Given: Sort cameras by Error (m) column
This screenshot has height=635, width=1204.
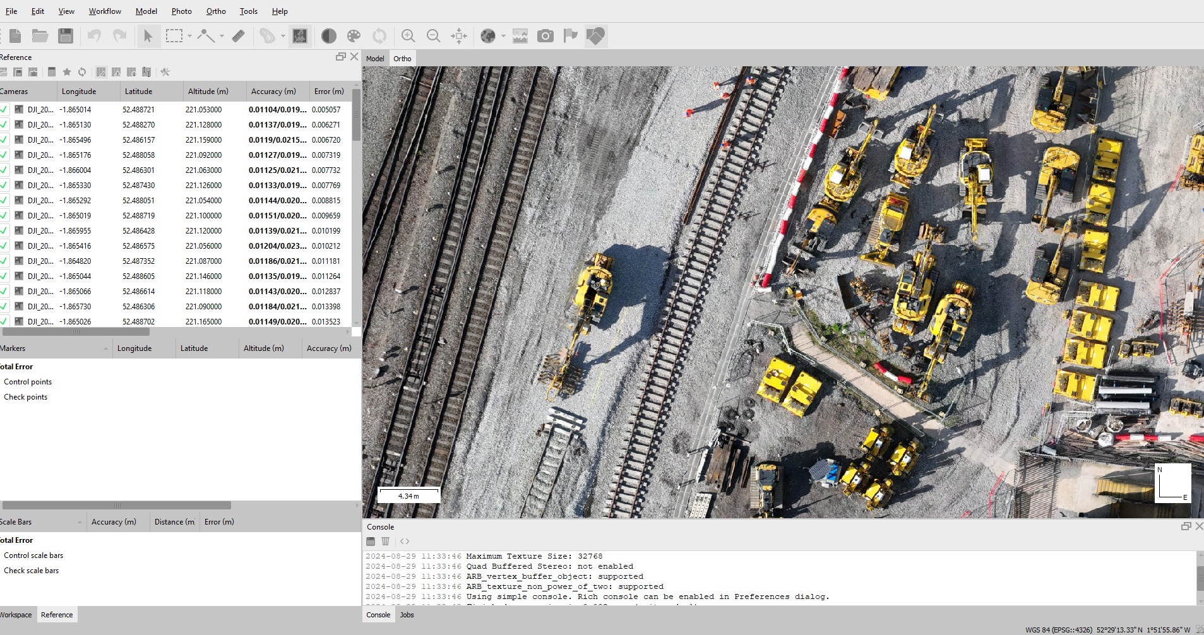Looking at the screenshot, I should (329, 92).
